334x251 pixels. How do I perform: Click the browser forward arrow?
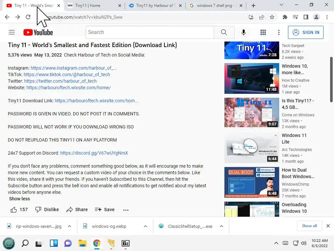pyautogui.click(x=18, y=17)
